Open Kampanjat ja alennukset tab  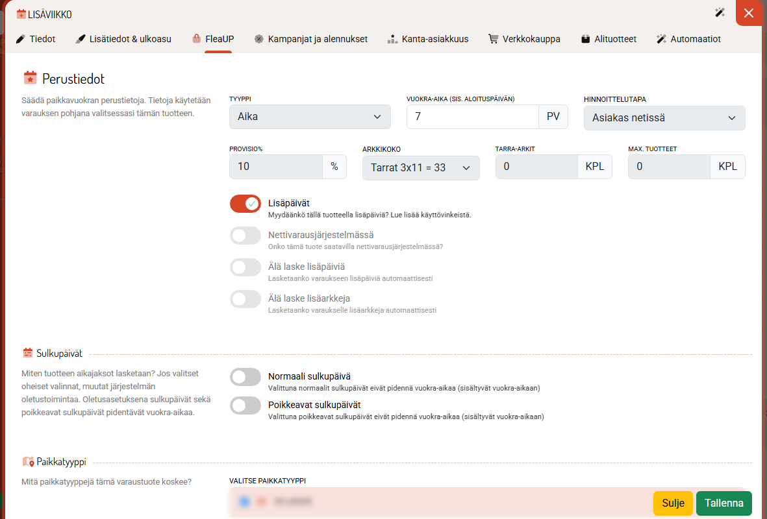tap(311, 39)
